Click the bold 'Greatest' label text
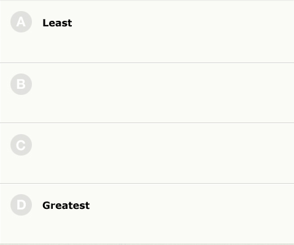294x245 pixels. 66,205
